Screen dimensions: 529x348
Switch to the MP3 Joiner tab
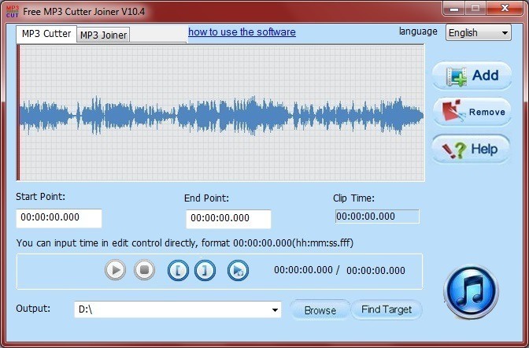coord(103,35)
